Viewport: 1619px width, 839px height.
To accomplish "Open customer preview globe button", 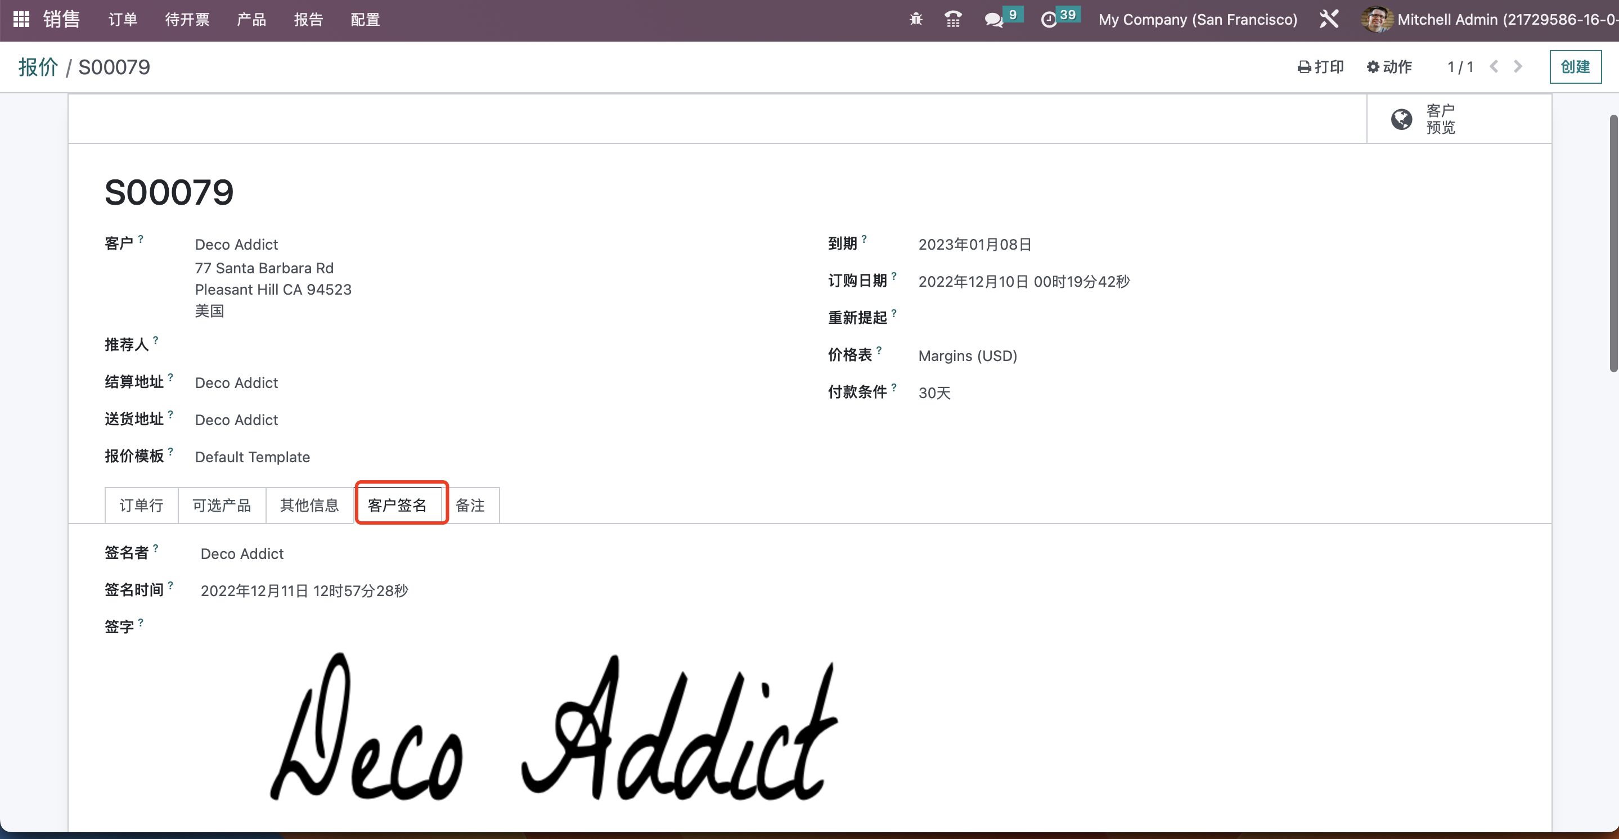I will pos(1458,119).
